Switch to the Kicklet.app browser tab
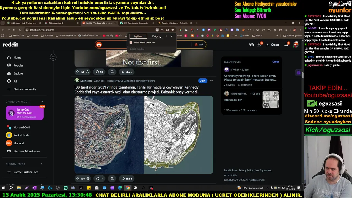This screenshot has width=352, height=198. coord(24,23)
